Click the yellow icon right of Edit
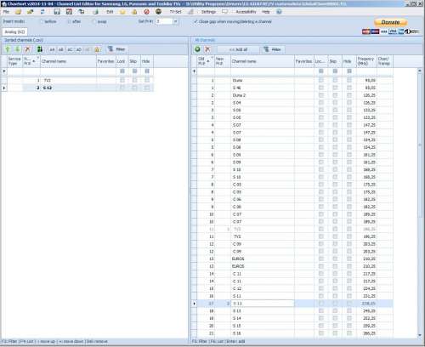 pyautogui.click(x=122, y=12)
